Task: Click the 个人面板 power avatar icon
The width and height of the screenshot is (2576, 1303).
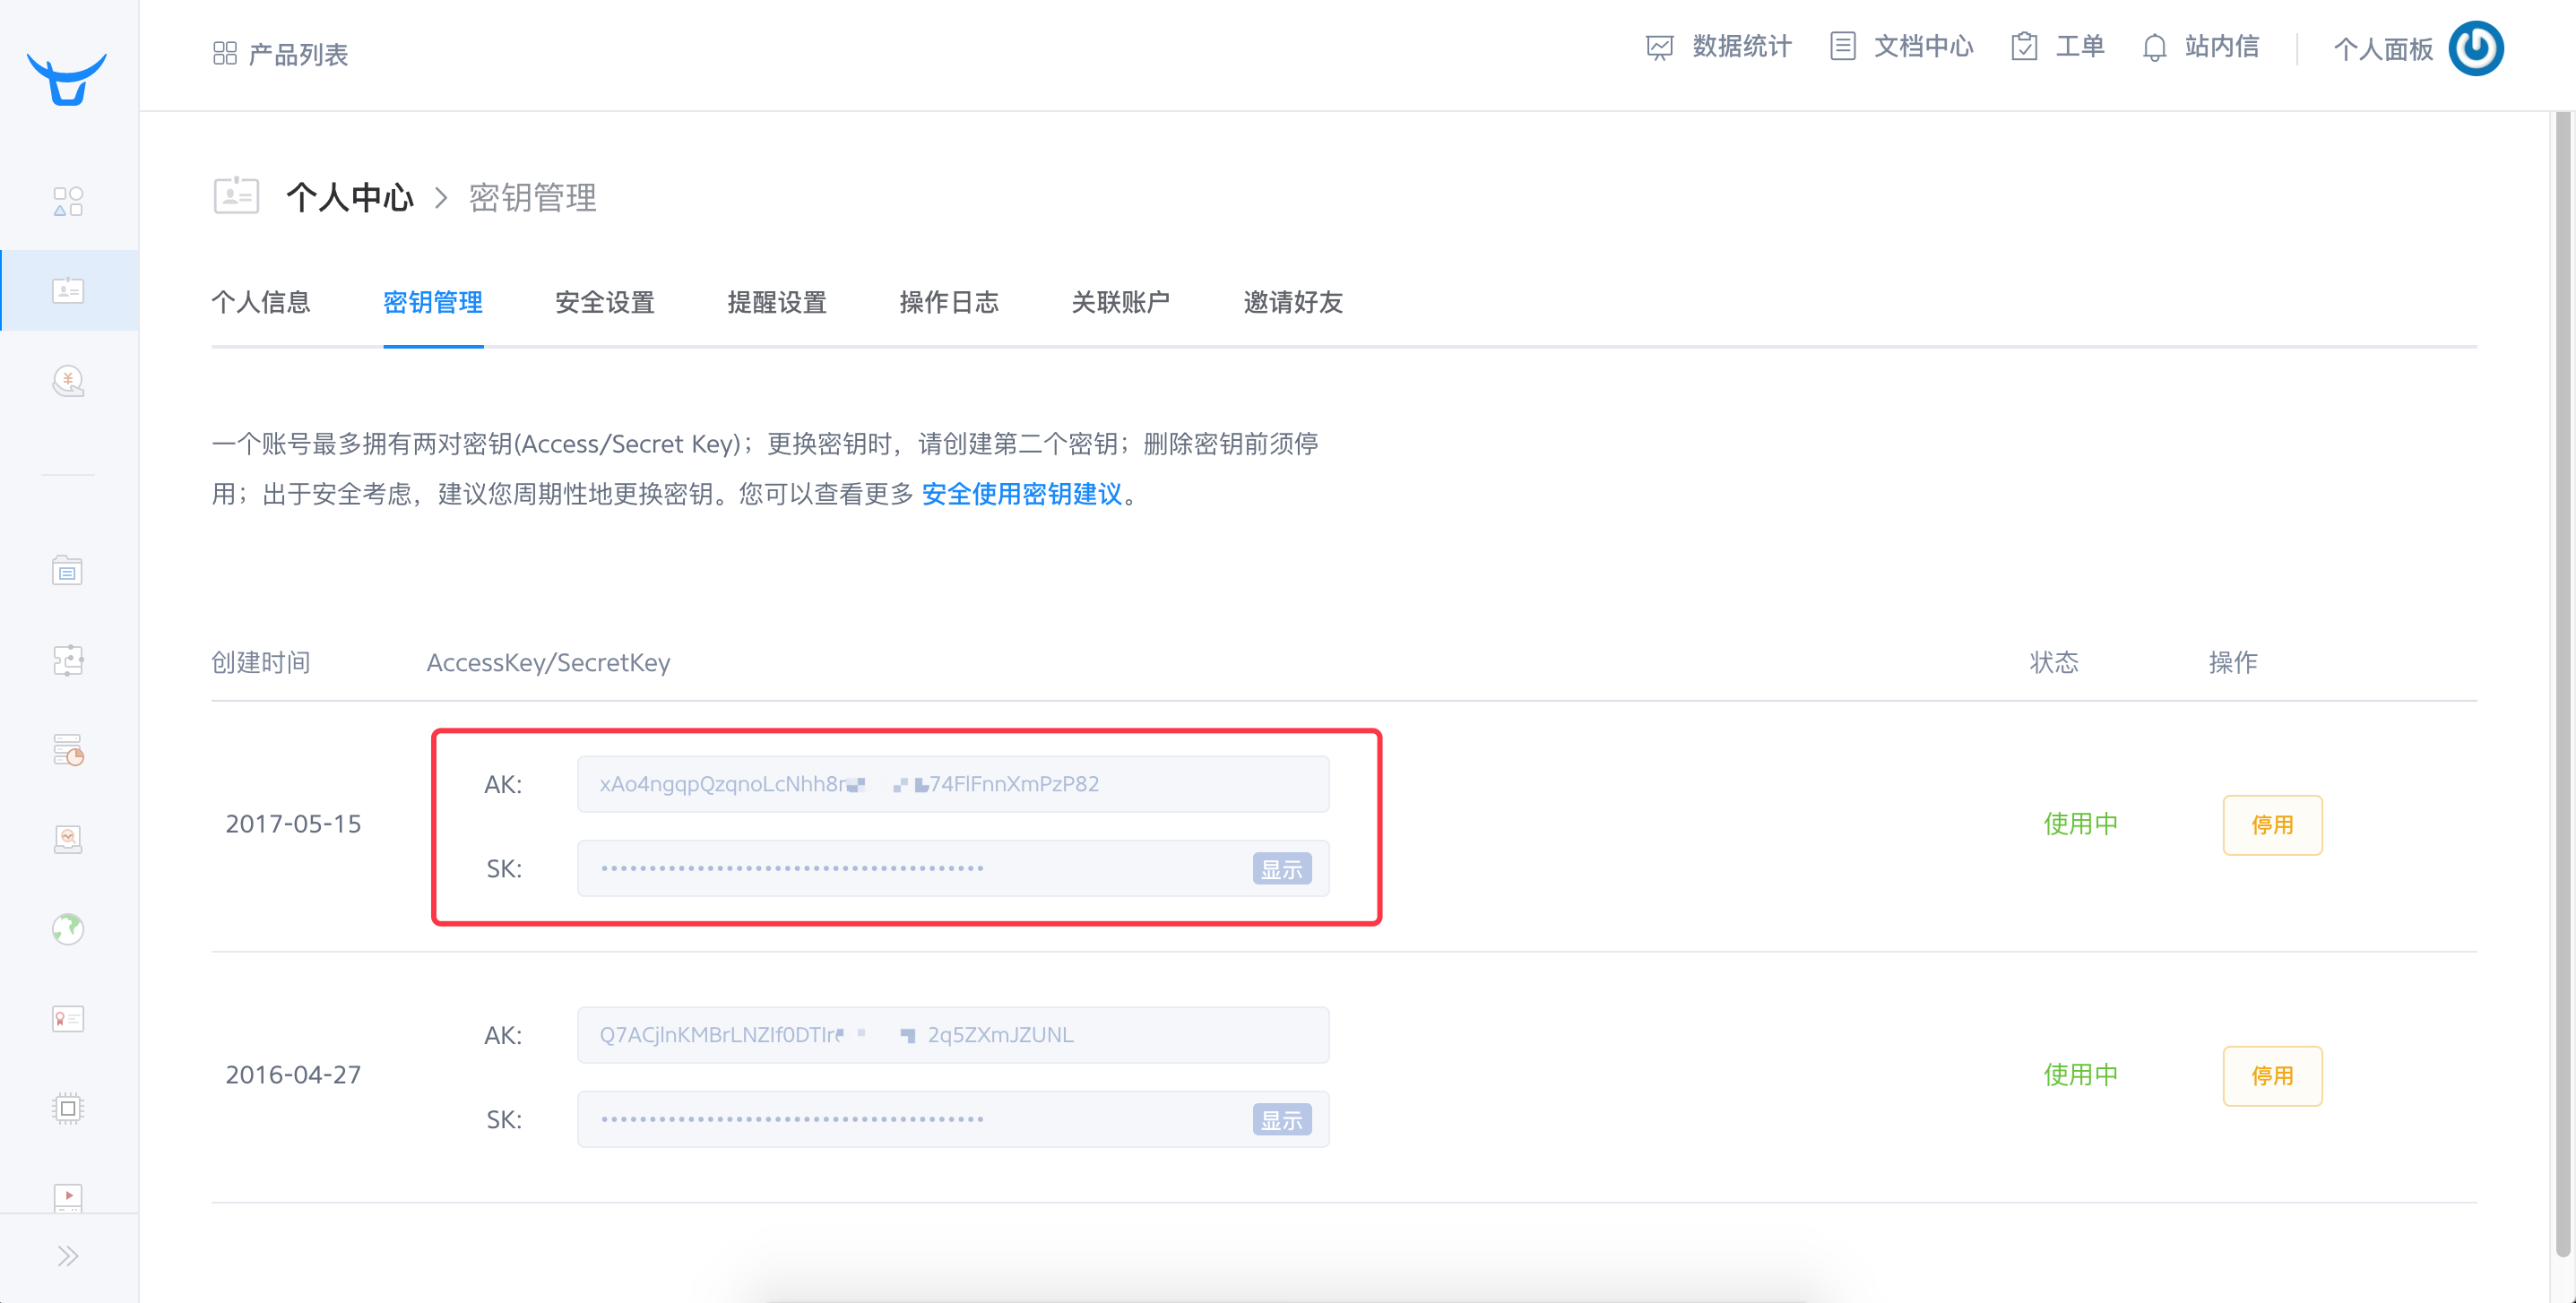Action: pyautogui.click(x=2475, y=48)
